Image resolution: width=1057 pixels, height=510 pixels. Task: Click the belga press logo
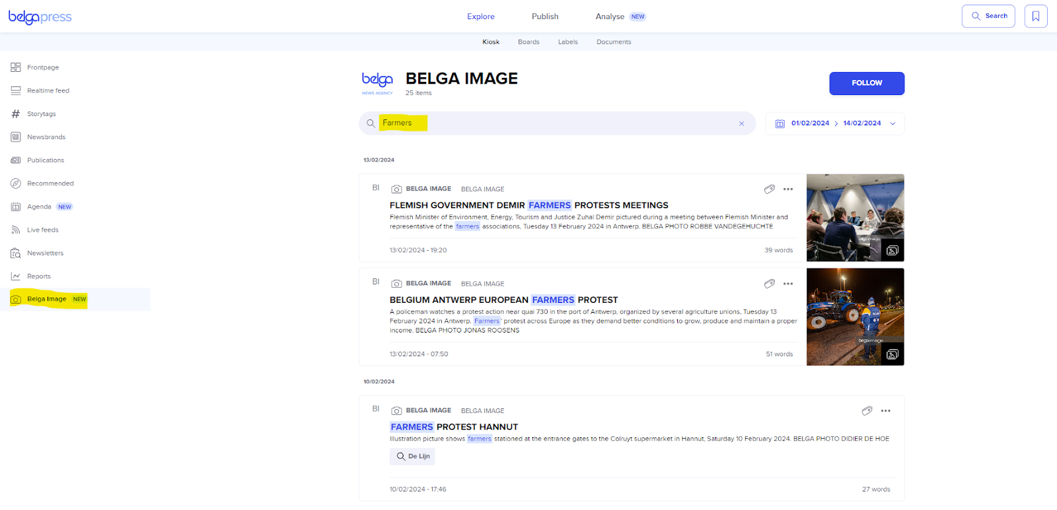click(x=40, y=16)
